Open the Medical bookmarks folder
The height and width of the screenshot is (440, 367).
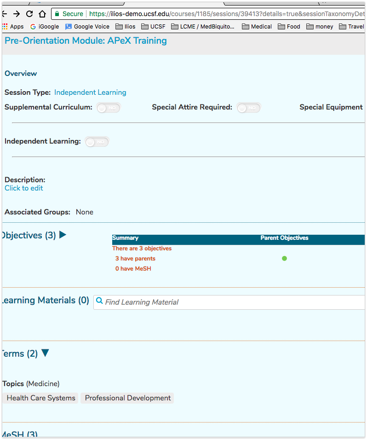[257, 27]
